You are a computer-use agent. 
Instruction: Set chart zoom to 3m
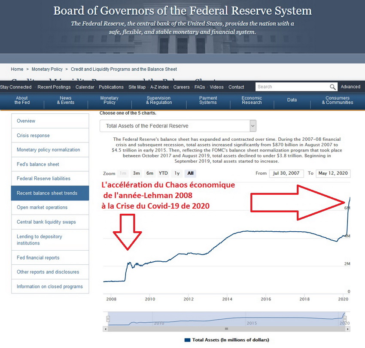[x=137, y=173]
